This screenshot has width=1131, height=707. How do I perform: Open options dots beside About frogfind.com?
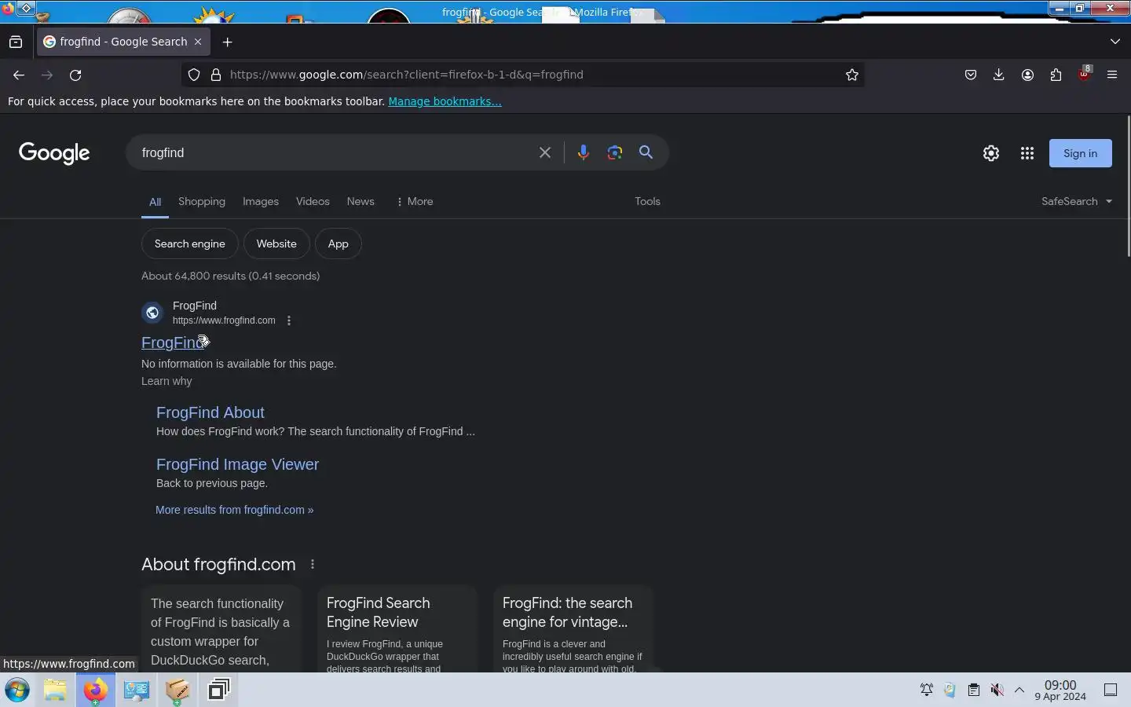pyautogui.click(x=313, y=564)
